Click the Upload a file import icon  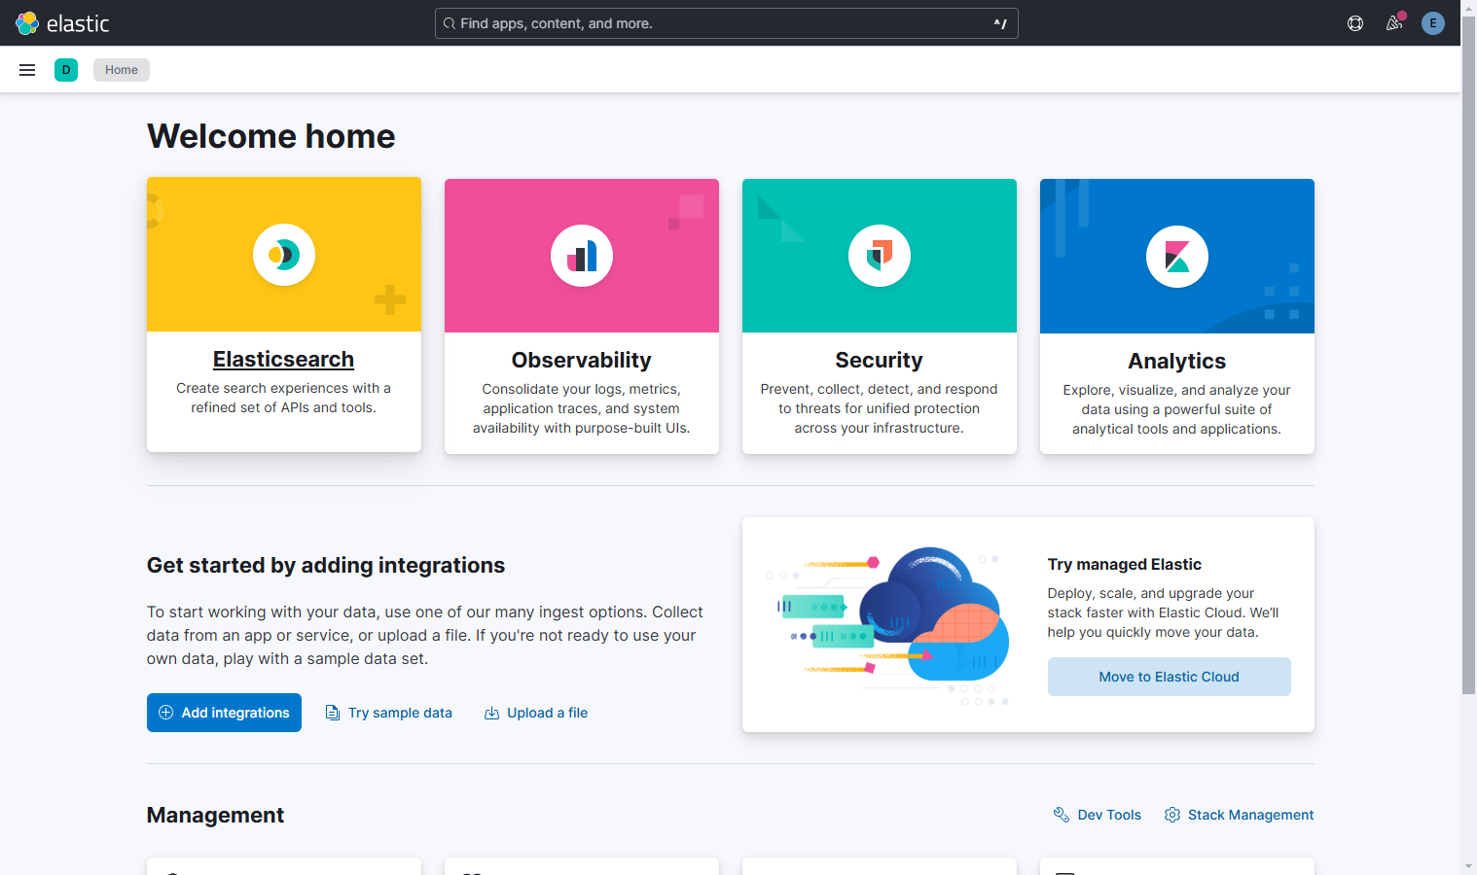(492, 713)
